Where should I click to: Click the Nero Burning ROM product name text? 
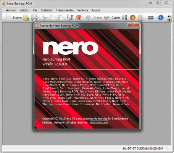(56, 60)
